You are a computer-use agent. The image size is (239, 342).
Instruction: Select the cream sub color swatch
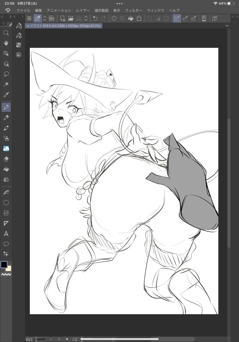point(9,268)
